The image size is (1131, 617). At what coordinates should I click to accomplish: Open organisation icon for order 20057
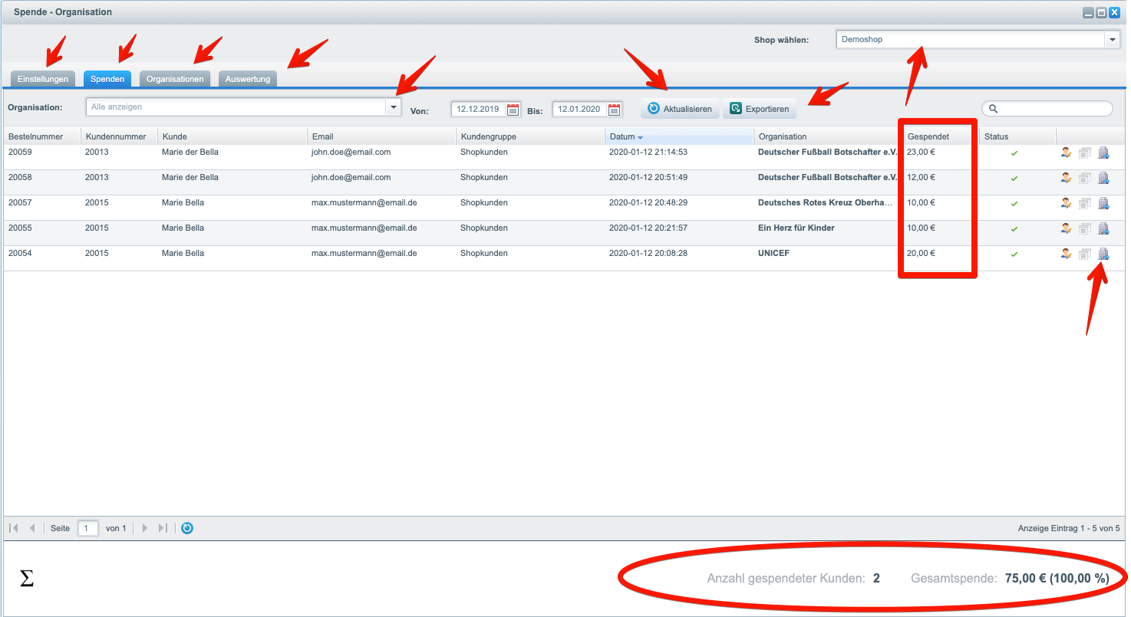tap(1103, 204)
